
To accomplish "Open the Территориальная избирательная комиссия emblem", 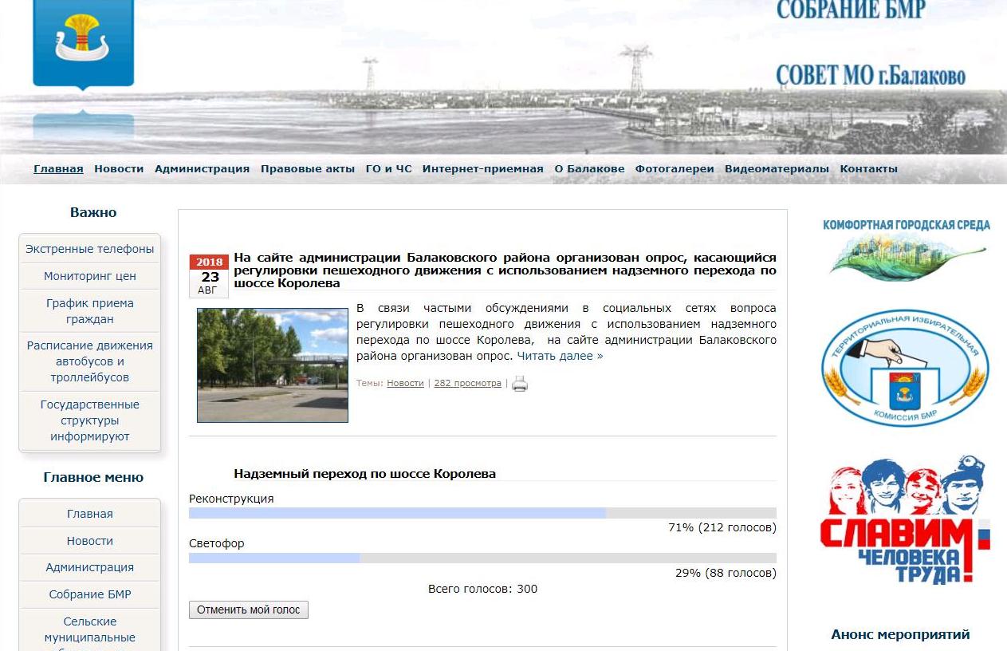I will (905, 368).
